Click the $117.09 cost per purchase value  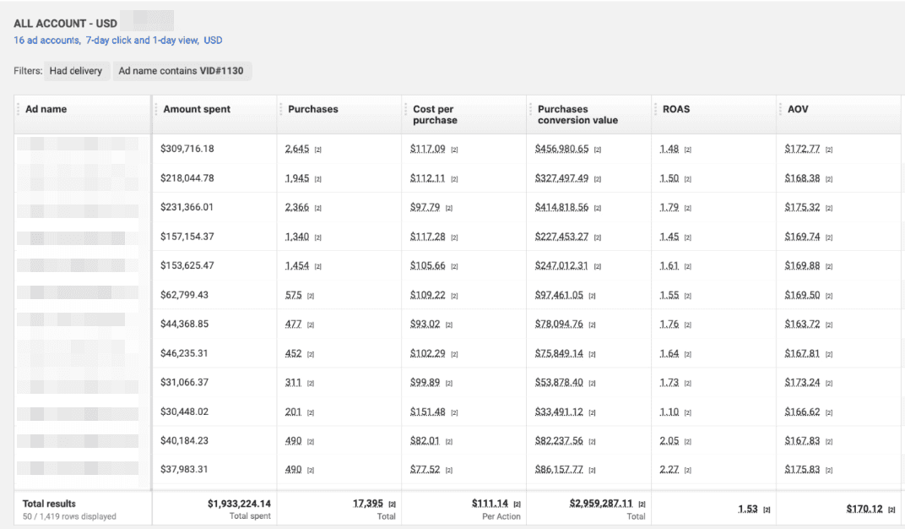click(x=427, y=149)
